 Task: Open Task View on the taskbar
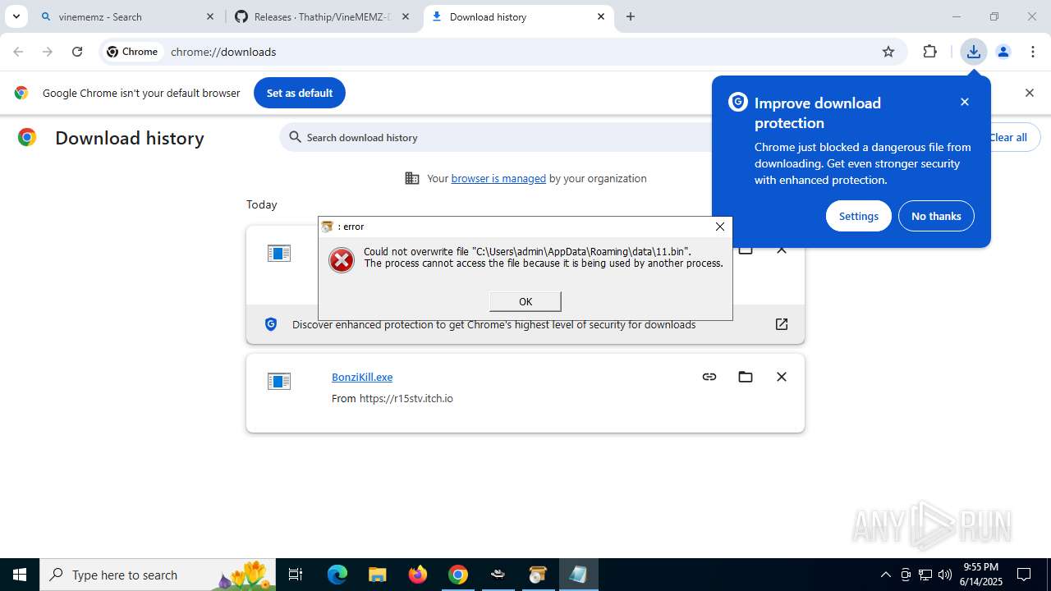pos(296,575)
